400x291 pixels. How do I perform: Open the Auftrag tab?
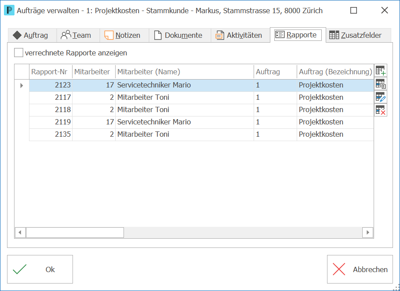[32, 35]
